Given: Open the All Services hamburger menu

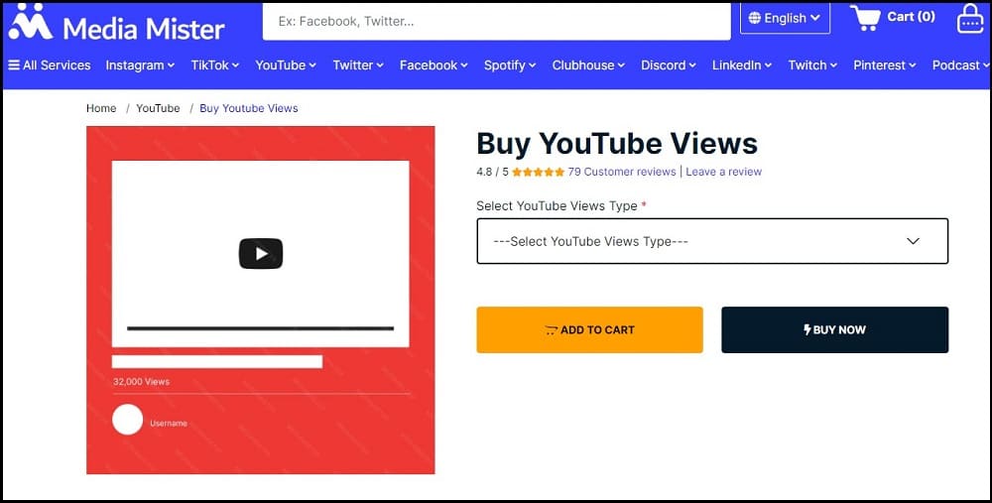Looking at the screenshot, I should [50, 65].
